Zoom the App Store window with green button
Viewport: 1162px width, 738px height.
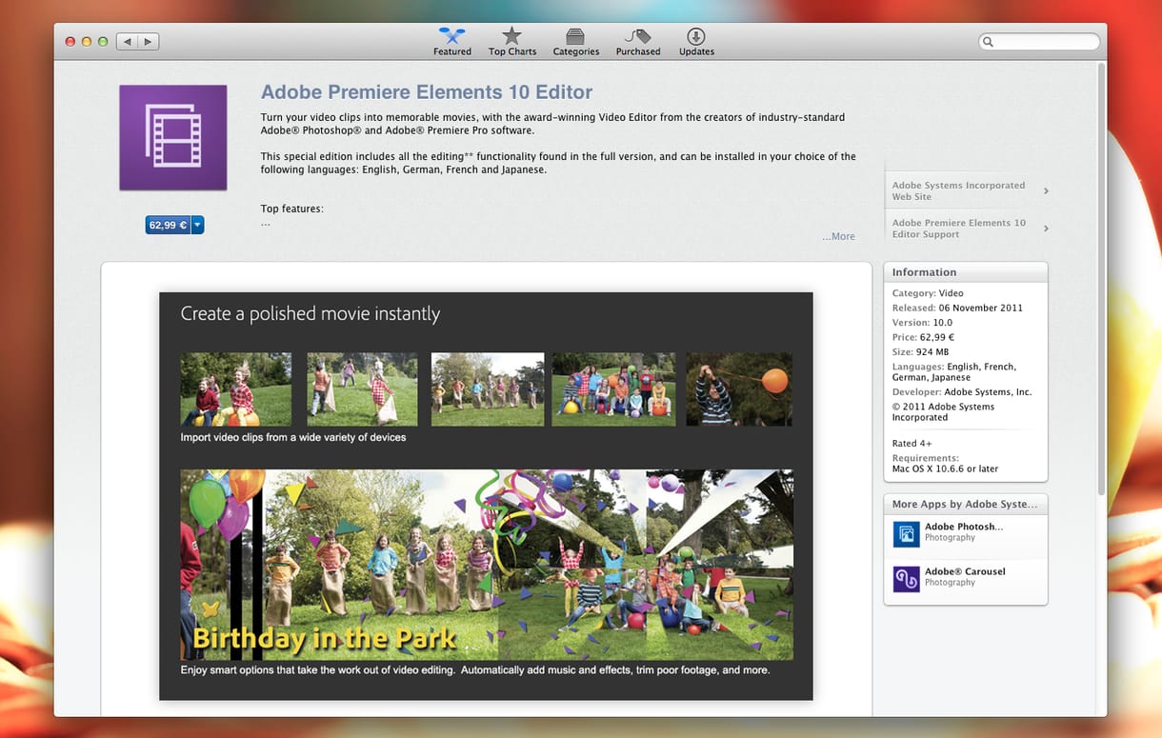[x=103, y=42]
